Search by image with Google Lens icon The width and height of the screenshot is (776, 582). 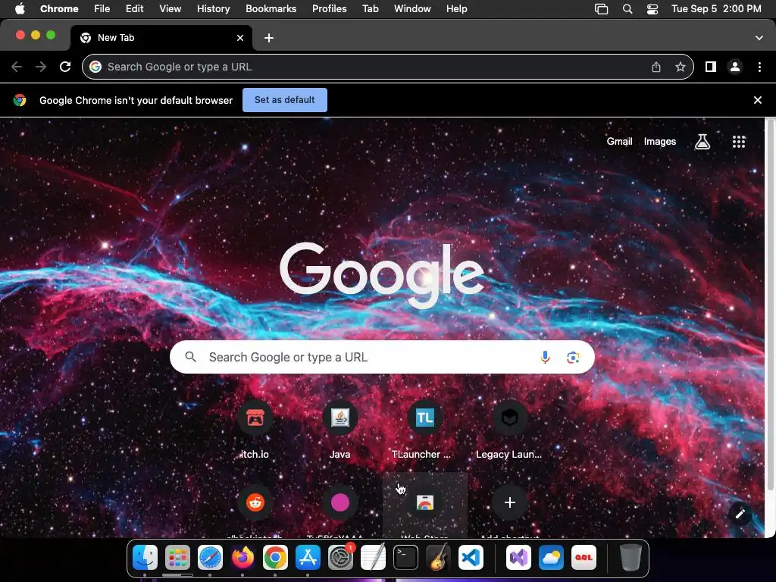point(573,358)
